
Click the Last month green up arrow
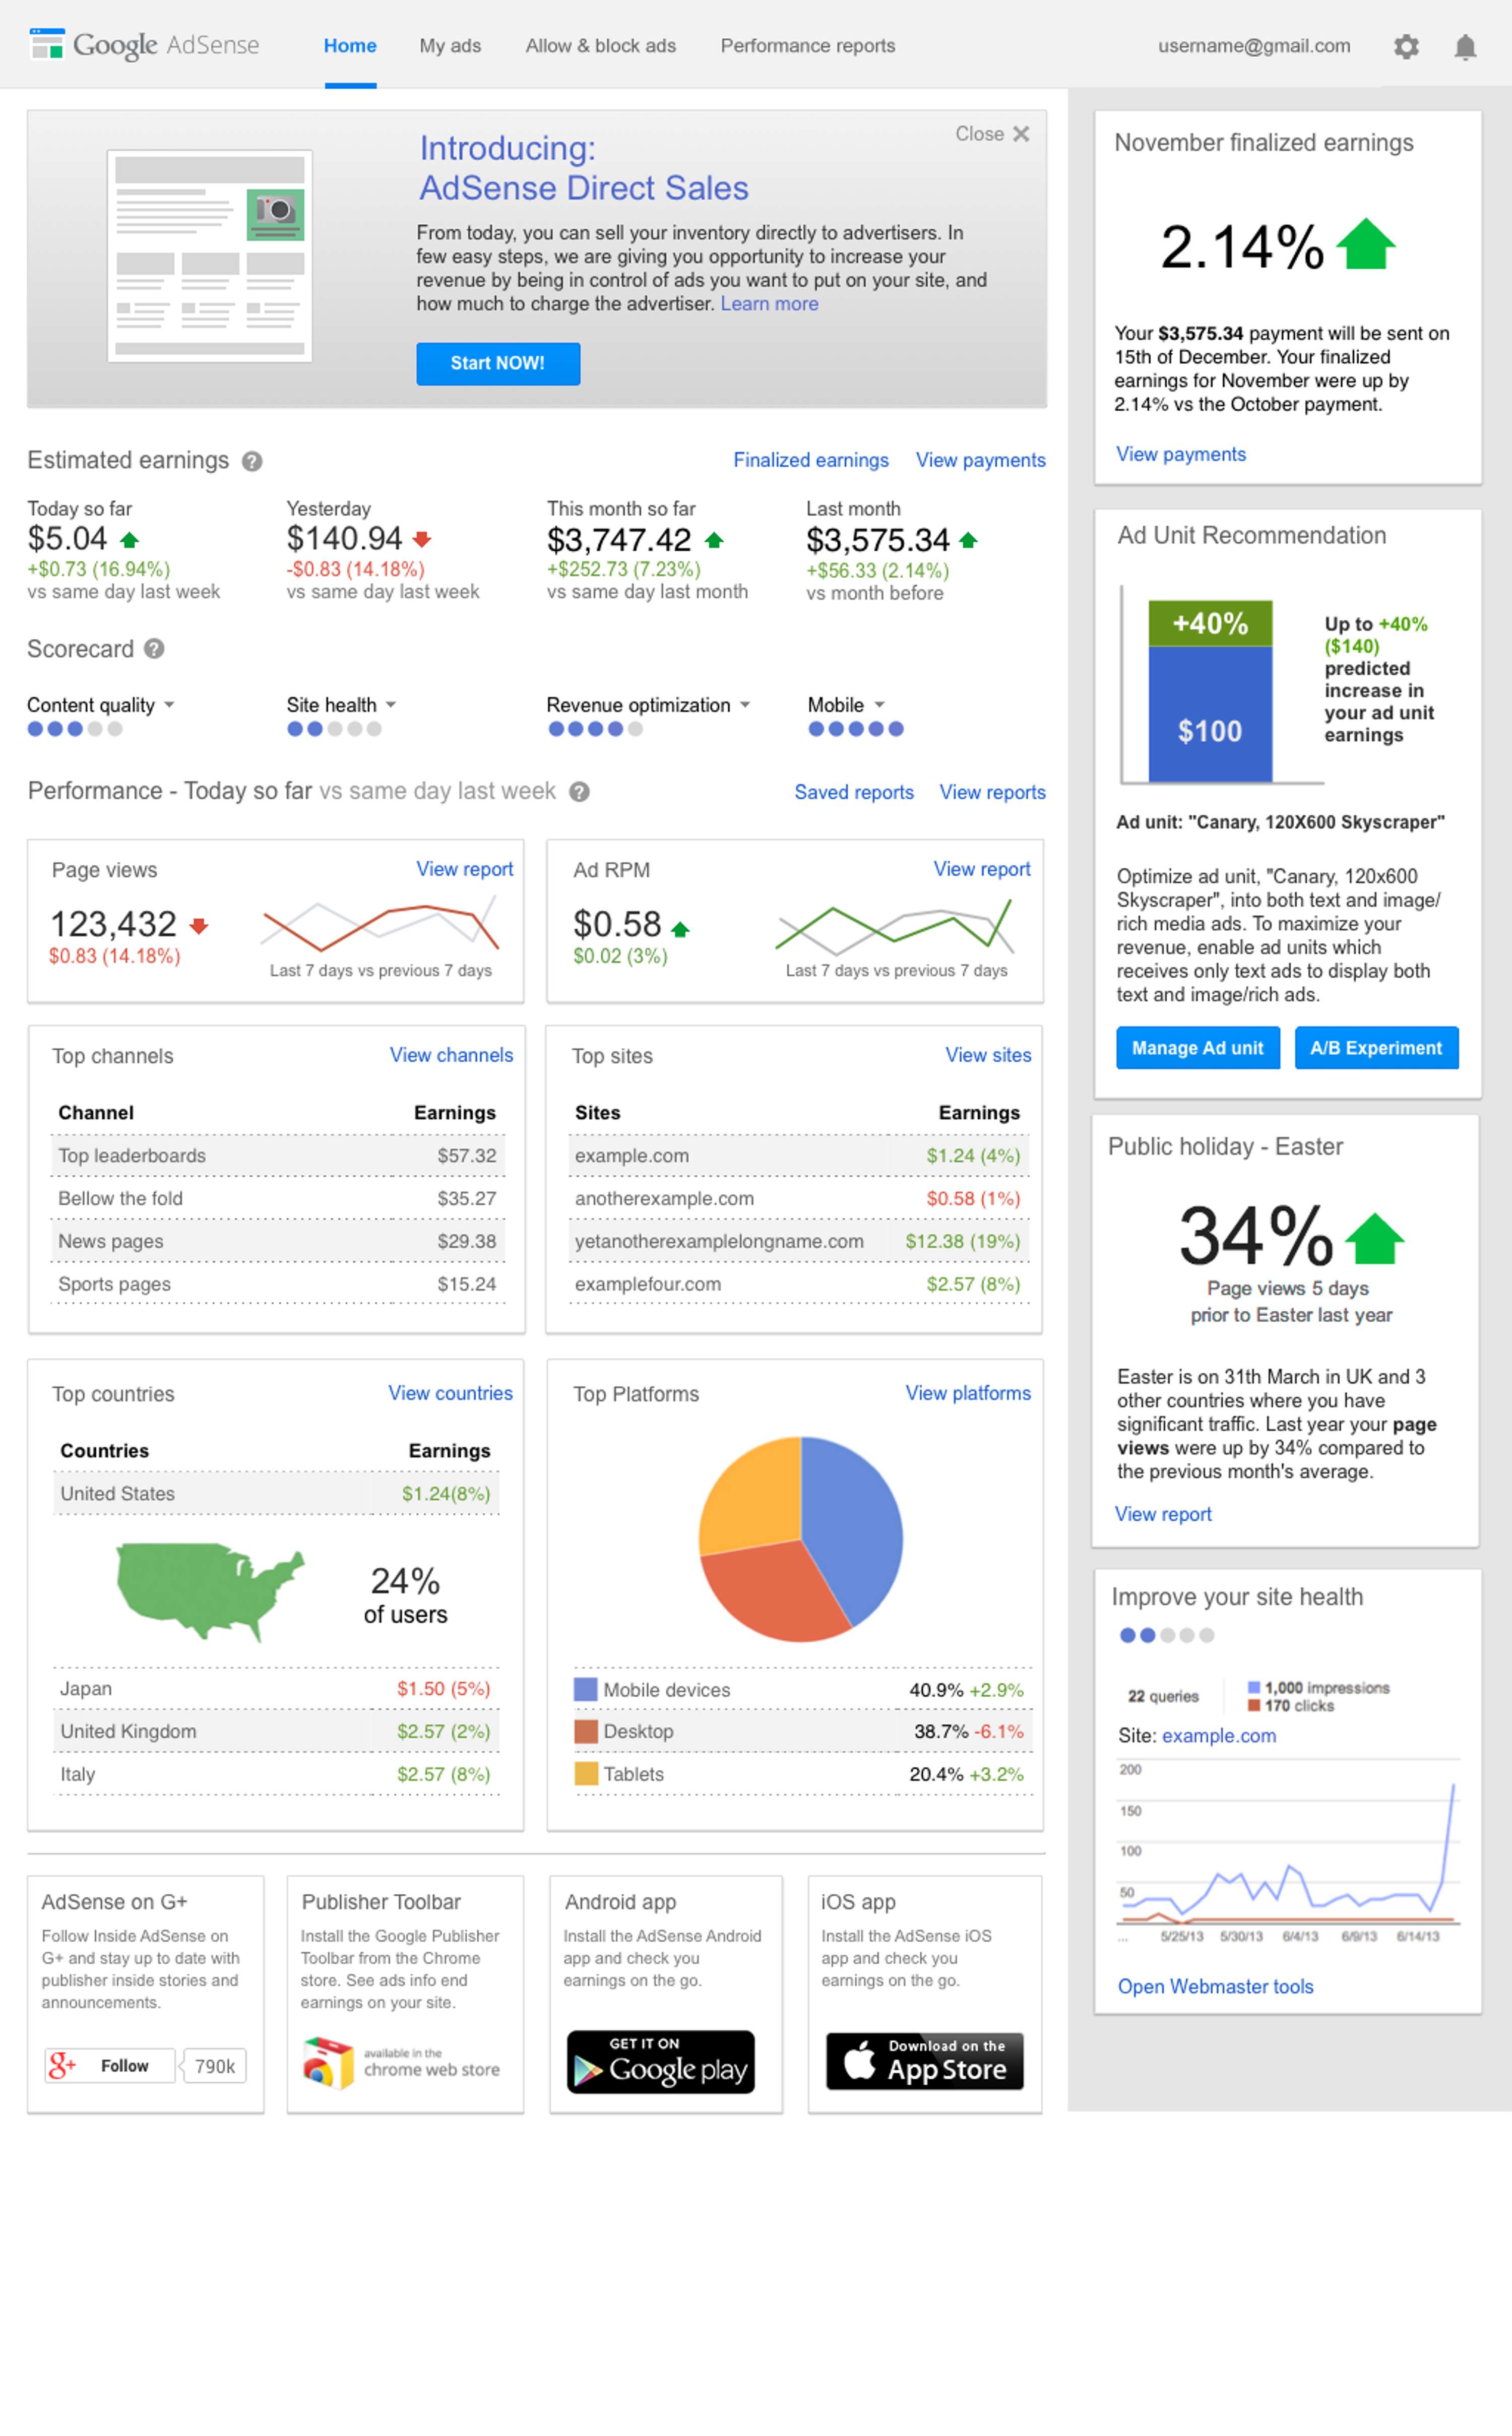coord(968,540)
